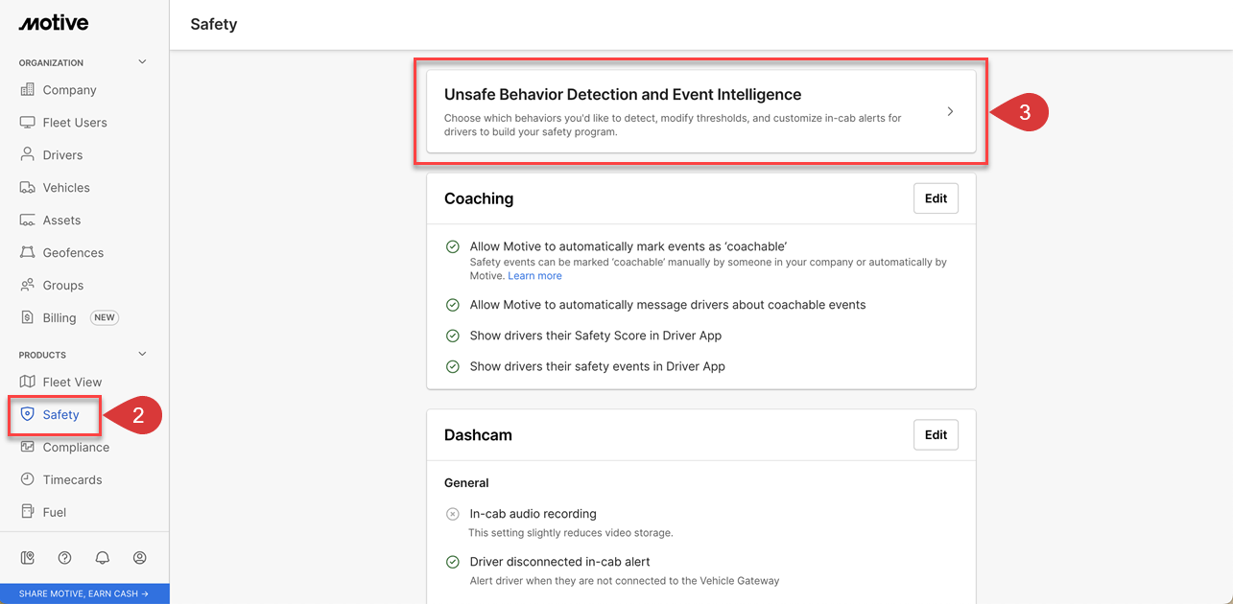Click the Geofences polygon icon
Image resolution: width=1233 pixels, height=604 pixels.
[28, 252]
